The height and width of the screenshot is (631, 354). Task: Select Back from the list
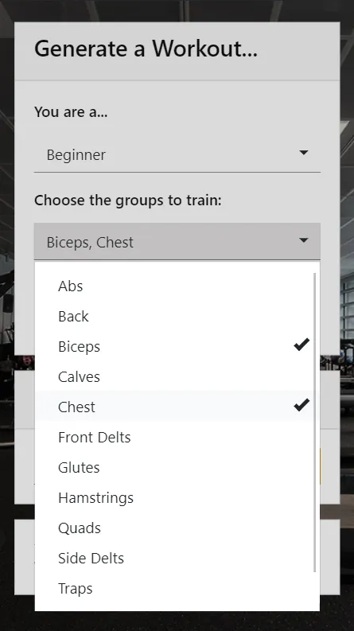(x=174, y=317)
